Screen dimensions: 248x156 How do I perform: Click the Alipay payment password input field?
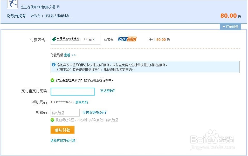[x=73, y=91]
